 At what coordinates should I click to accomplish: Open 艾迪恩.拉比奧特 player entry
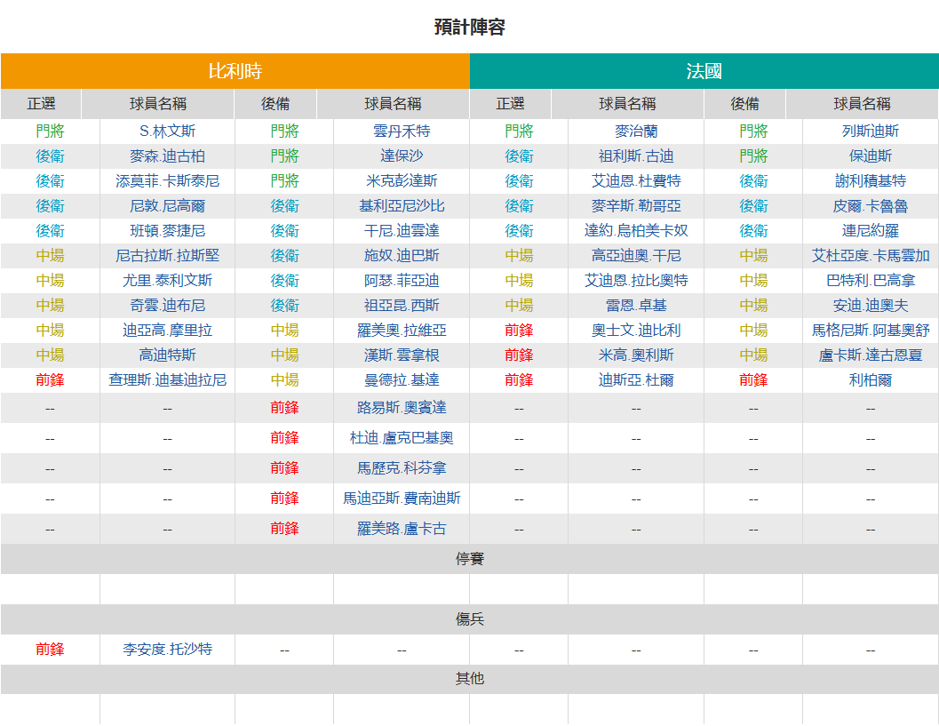click(636, 280)
